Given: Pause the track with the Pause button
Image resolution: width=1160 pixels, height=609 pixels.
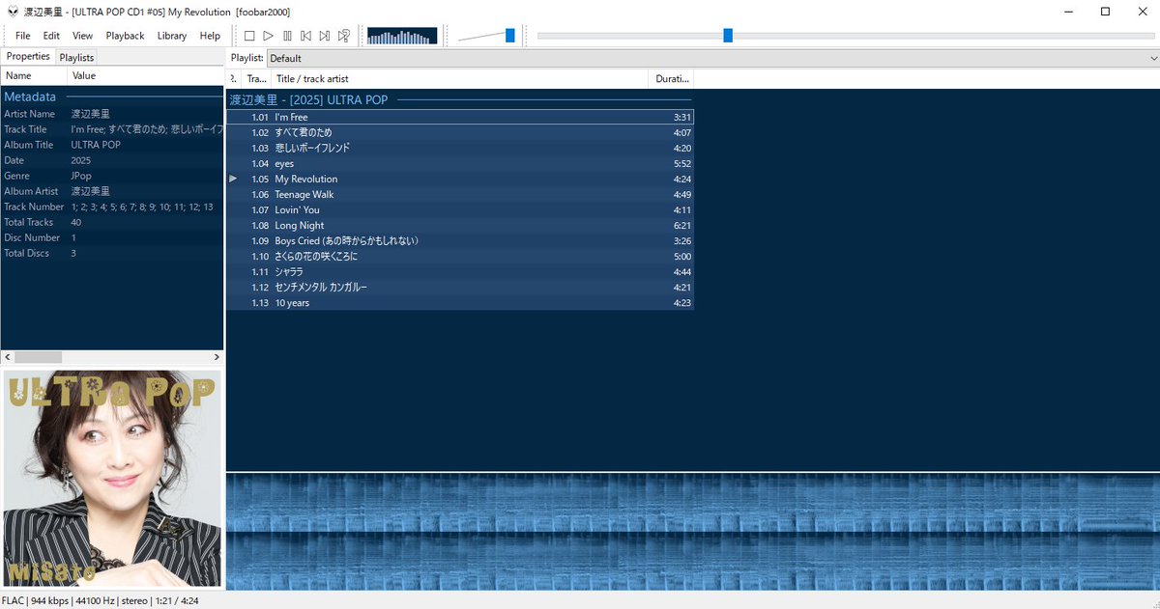Looking at the screenshot, I should click(287, 36).
